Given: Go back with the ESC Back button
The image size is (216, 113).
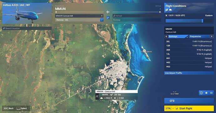Looking at the screenshot, I should (8, 108).
